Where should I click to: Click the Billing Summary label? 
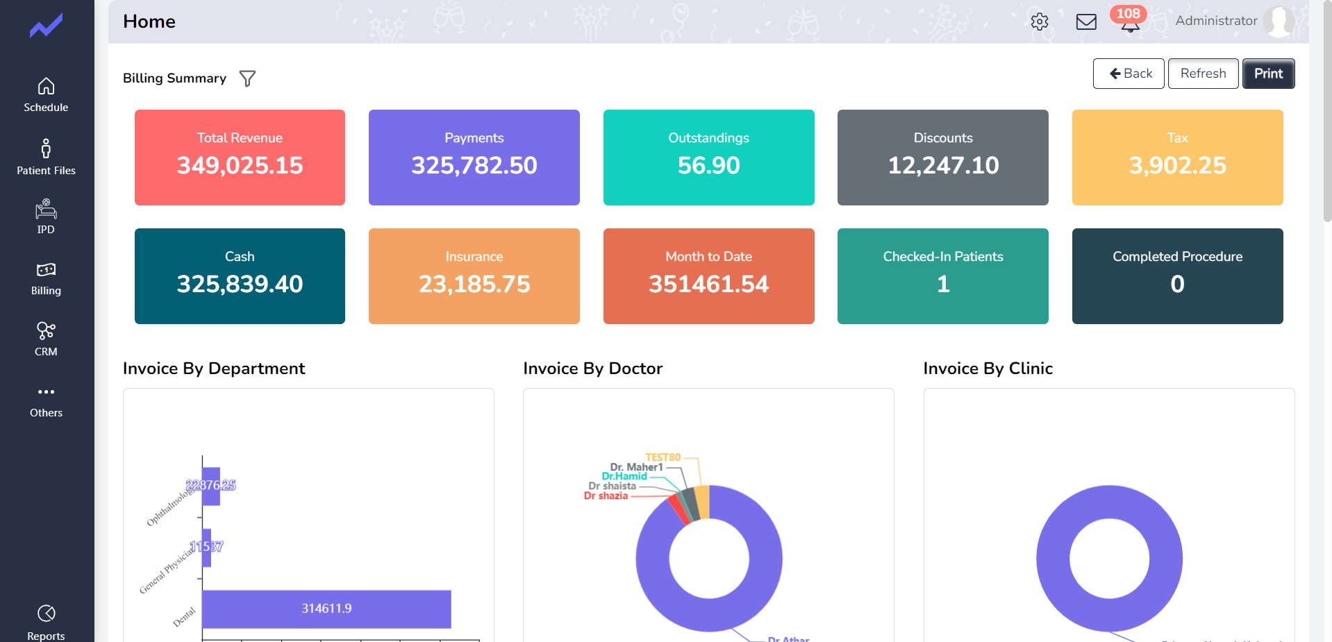(x=175, y=78)
